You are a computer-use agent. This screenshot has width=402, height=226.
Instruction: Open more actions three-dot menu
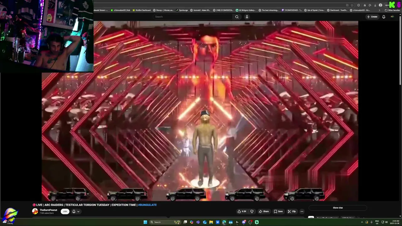pyautogui.click(x=302, y=211)
